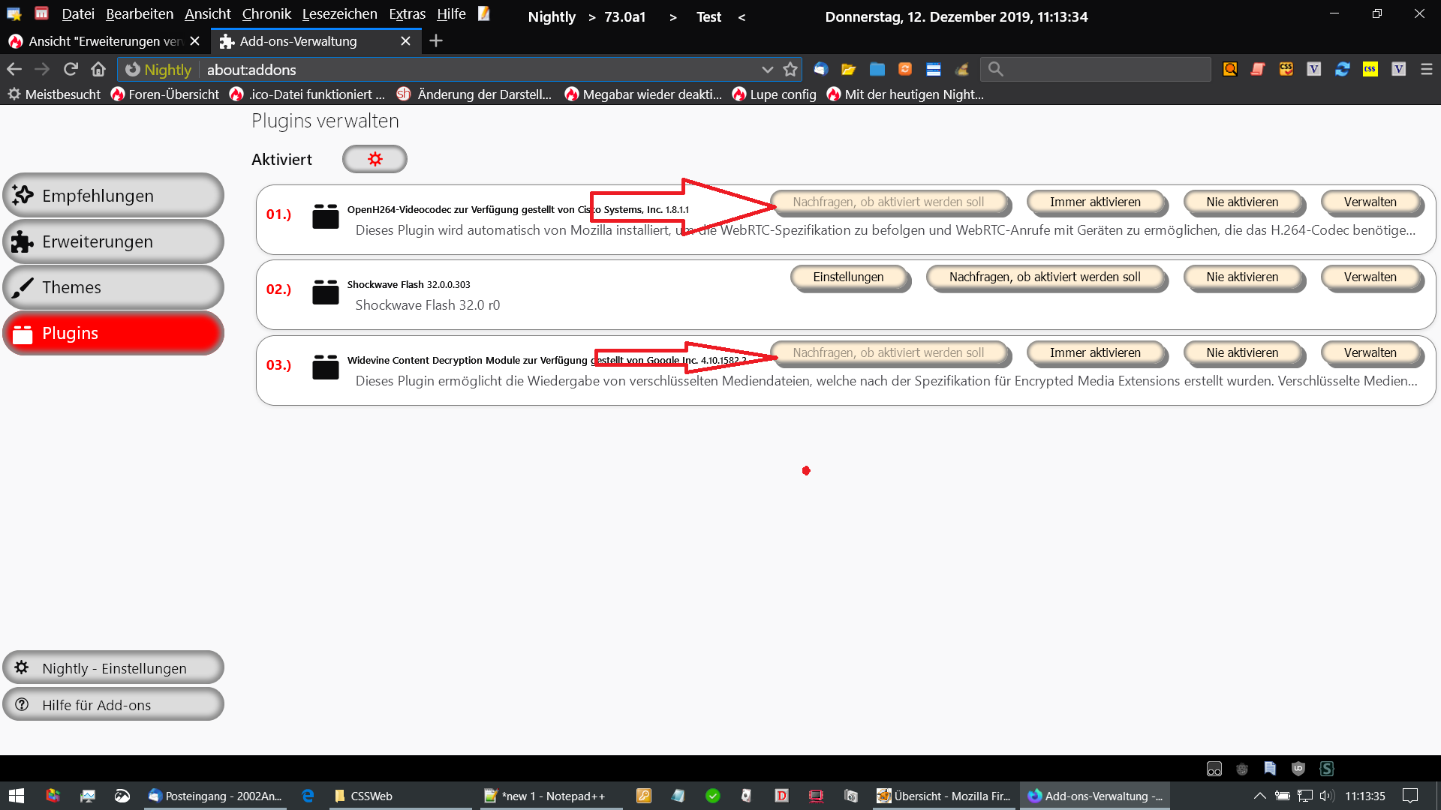Click the reload page icon
This screenshot has width=1441, height=810.
pyautogui.click(x=71, y=69)
